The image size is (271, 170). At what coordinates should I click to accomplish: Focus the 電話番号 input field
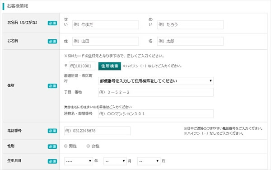click(97, 131)
